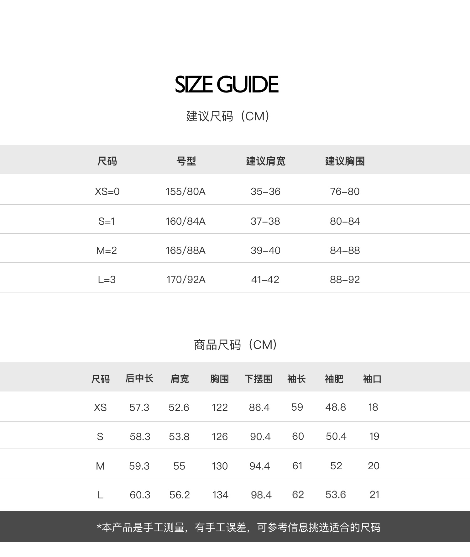Select the 尺码 header in recommendation table
Screen dimensions: 470x557
[x=107, y=161]
